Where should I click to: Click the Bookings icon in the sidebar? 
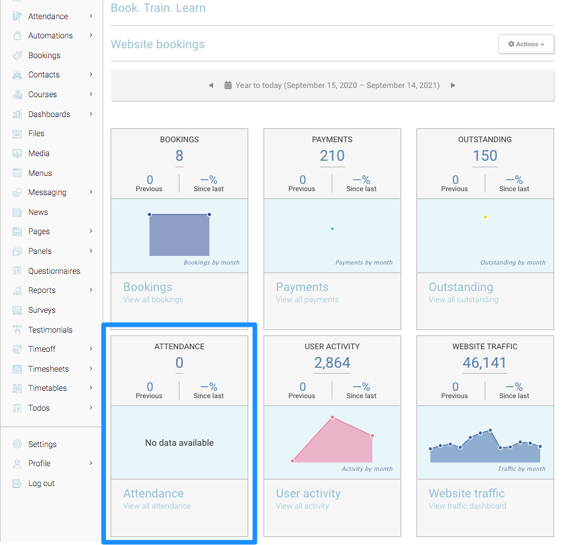point(17,56)
